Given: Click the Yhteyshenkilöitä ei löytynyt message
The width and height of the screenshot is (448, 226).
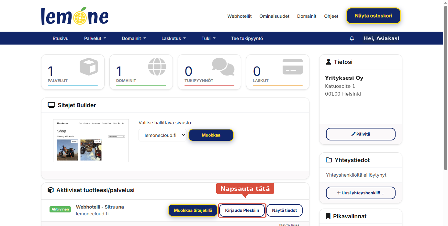Looking at the screenshot, I should [356, 175].
